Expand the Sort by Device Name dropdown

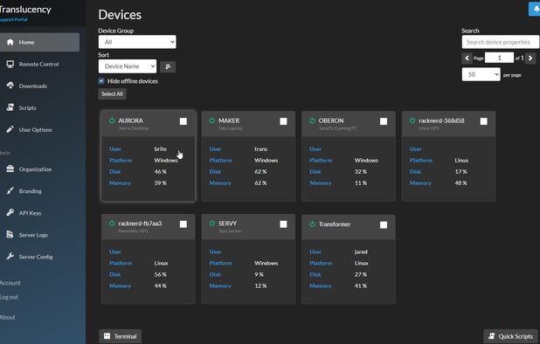point(128,66)
